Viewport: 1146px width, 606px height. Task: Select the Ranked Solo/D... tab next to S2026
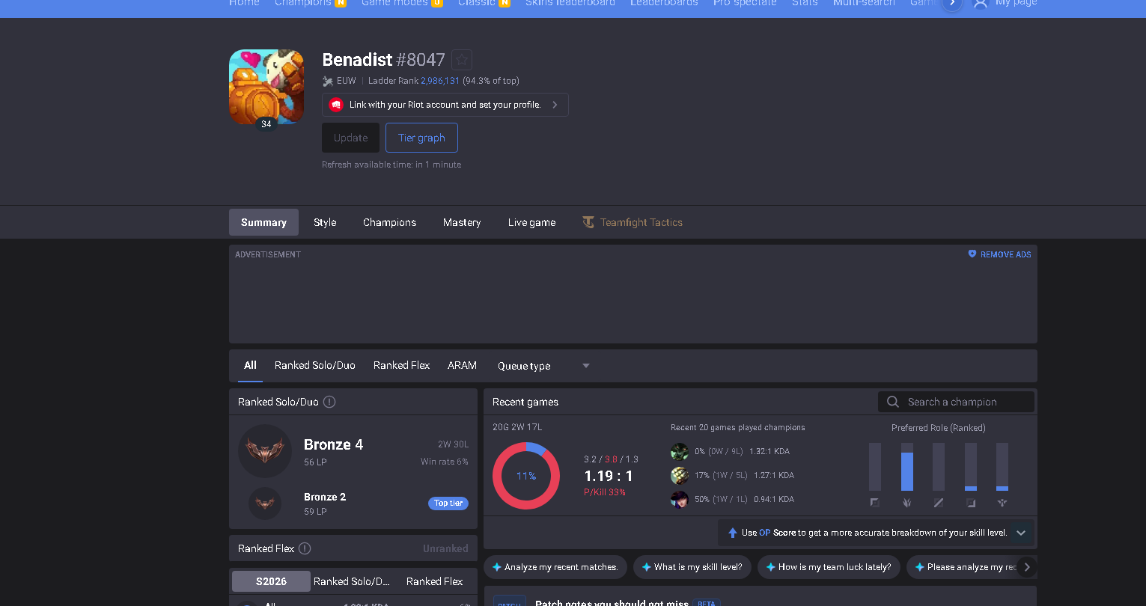[352, 581]
